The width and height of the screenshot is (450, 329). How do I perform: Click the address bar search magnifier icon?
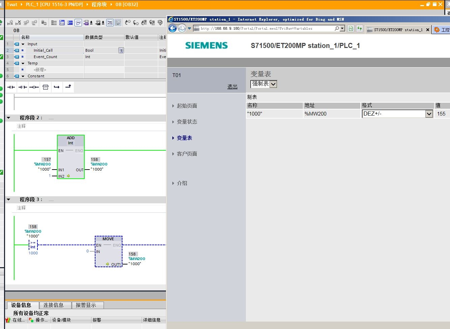(337, 29)
